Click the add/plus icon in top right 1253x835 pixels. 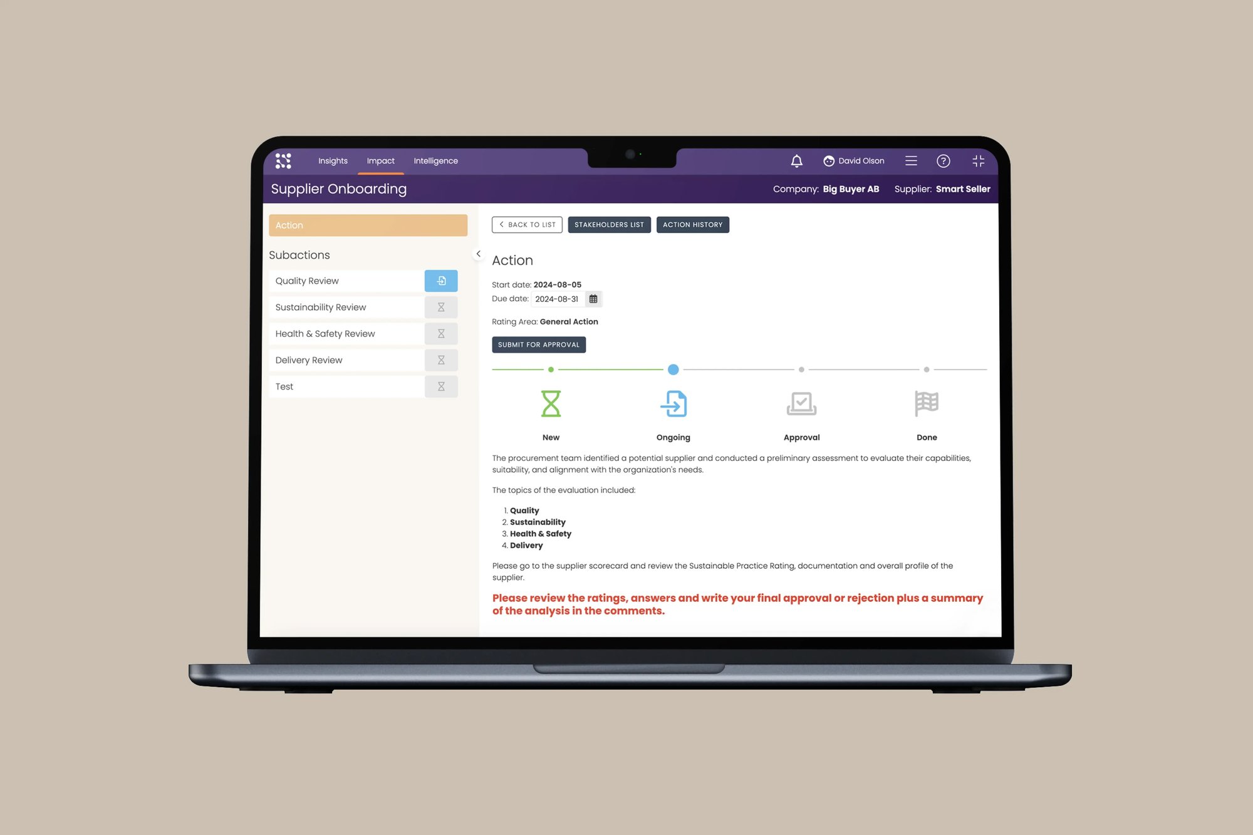[x=977, y=160]
